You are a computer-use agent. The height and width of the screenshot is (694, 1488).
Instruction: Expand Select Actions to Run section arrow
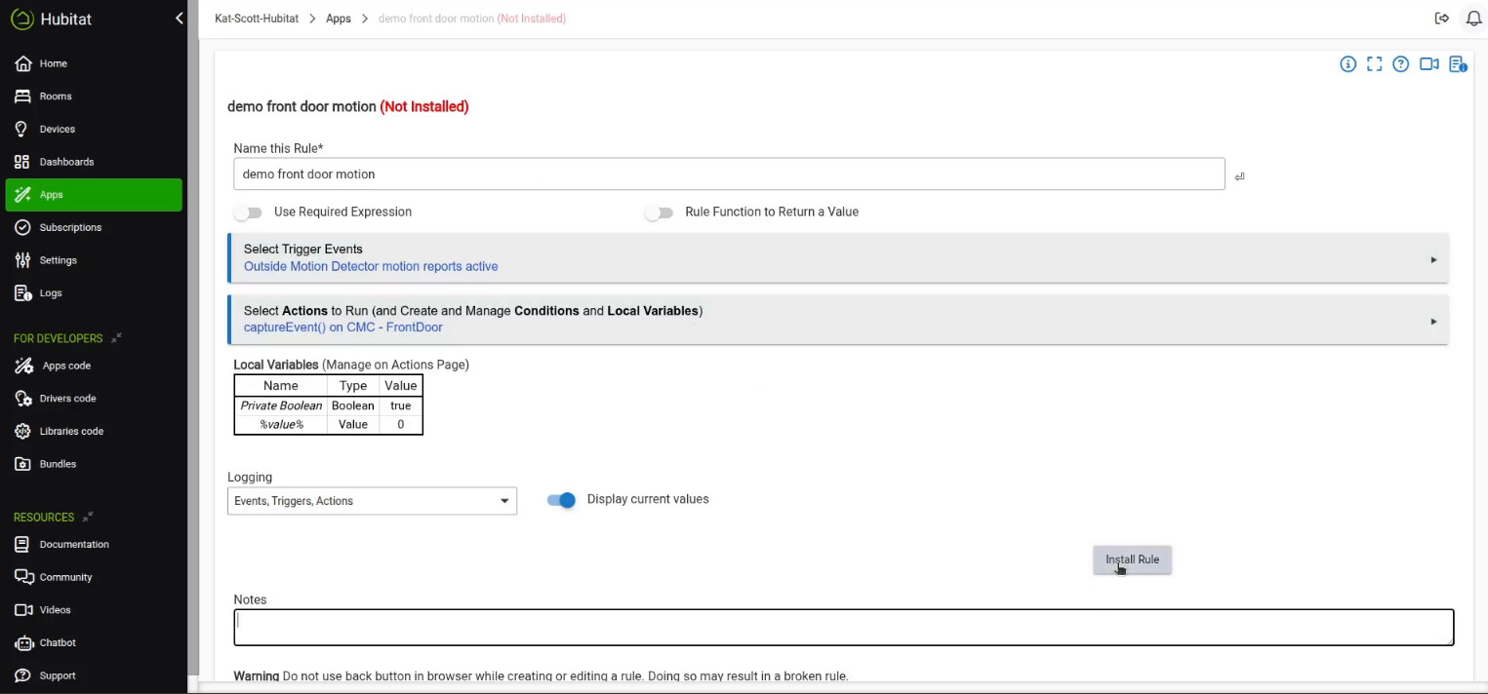point(1433,321)
